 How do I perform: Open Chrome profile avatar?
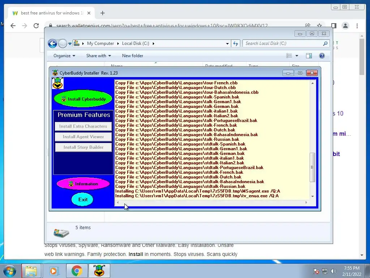(x=345, y=26)
